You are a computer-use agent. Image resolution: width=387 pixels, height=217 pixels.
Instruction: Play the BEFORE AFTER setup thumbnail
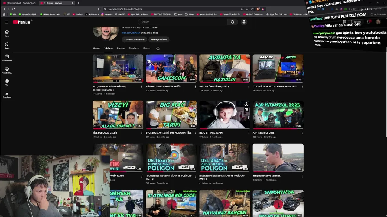(x=278, y=68)
